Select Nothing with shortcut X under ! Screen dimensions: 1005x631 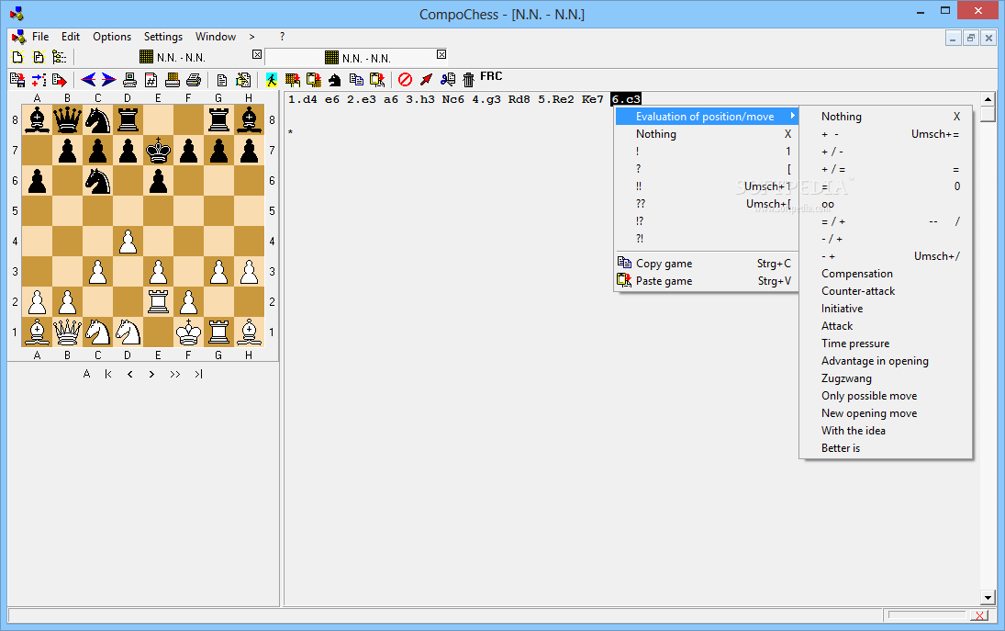[x=707, y=133]
